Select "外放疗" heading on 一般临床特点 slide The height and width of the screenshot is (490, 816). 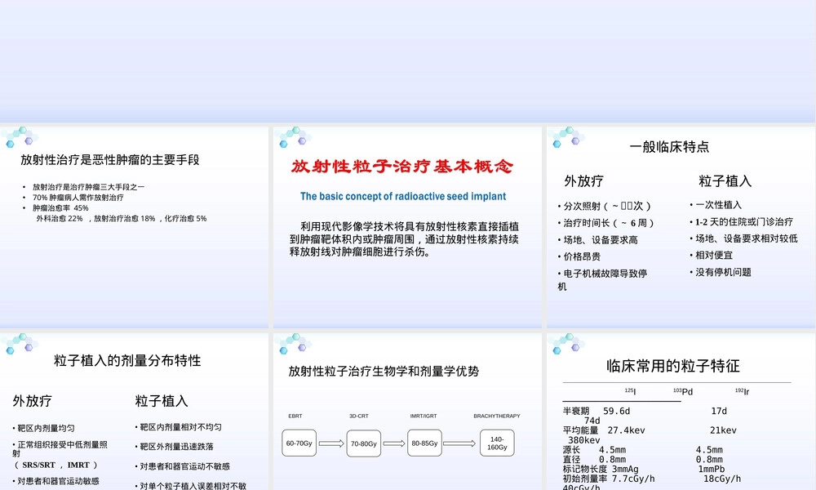tap(583, 181)
